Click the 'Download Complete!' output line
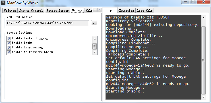Image resolution: width=211 pixels, height=103 pixels. 126,32
